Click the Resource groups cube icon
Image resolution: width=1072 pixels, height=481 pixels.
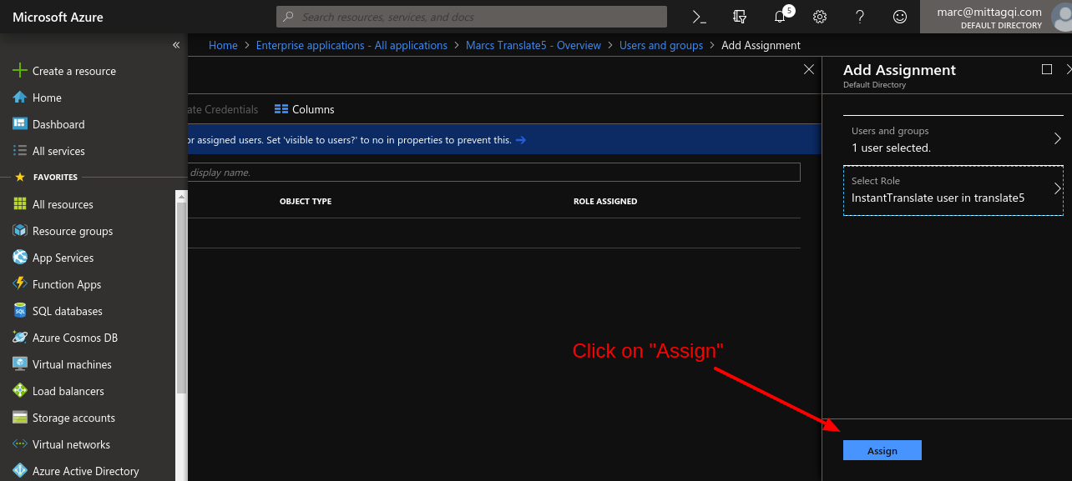point(20,231)
